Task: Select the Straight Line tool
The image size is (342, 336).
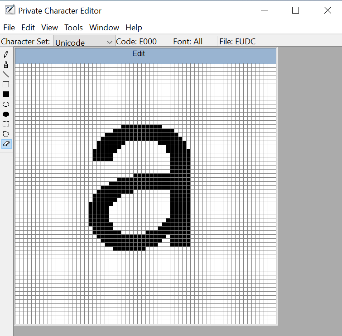Action: pos(6,75)
